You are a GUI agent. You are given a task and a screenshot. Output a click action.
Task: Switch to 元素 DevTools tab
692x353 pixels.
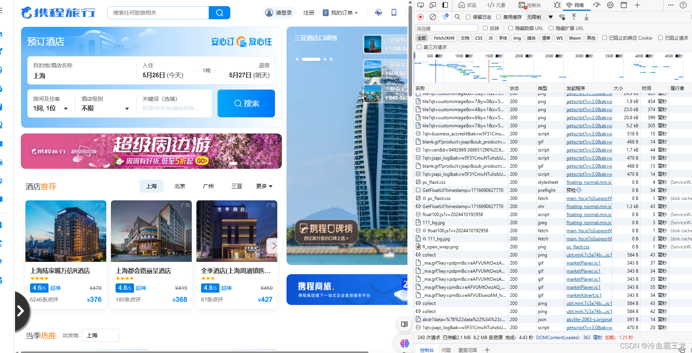click(496, 5)
